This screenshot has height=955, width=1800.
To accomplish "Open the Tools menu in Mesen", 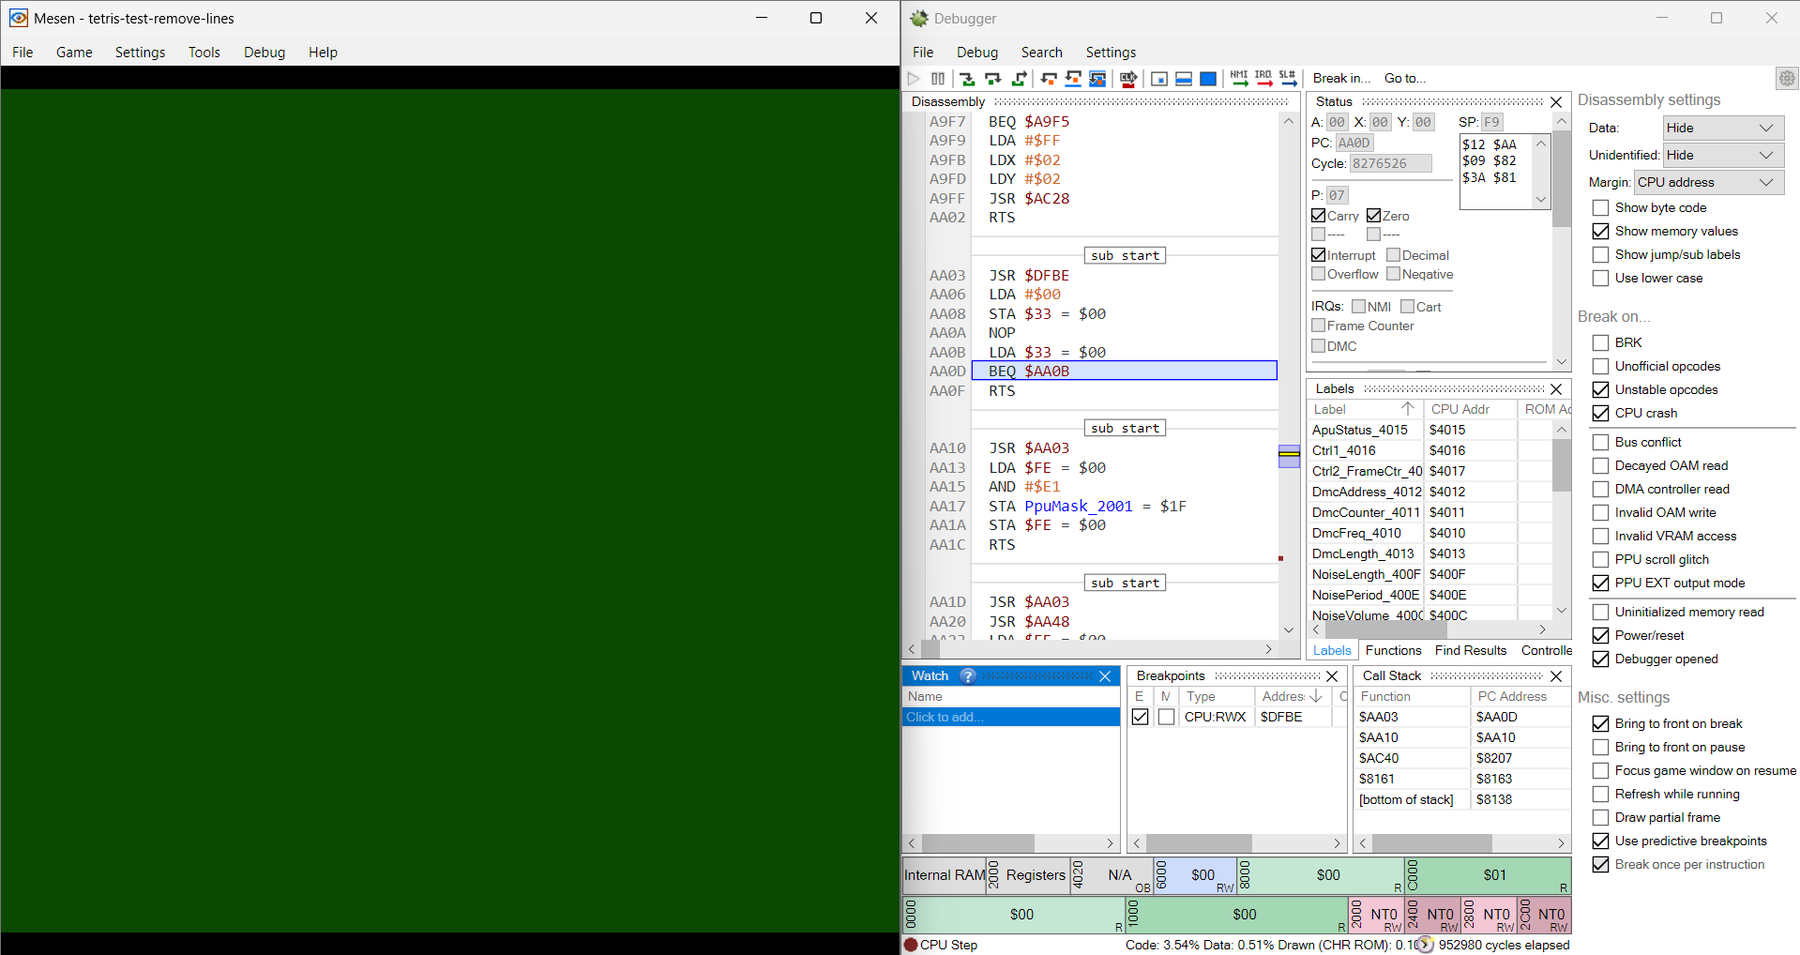I will (204, 53).
